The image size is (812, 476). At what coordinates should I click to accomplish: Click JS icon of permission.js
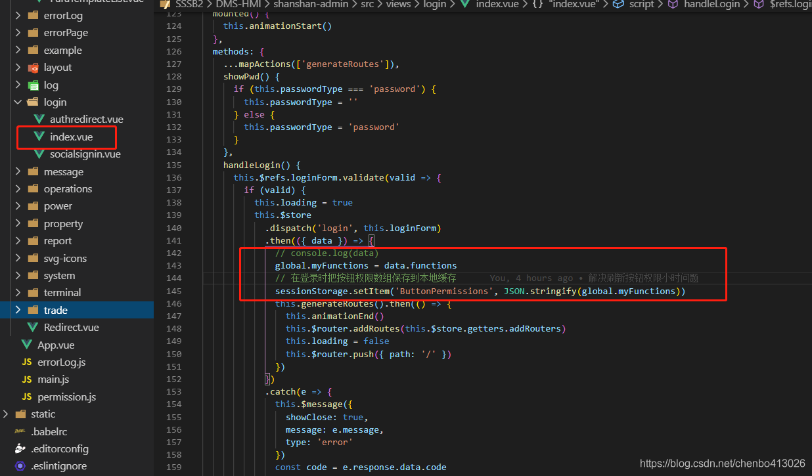[26, 397]
